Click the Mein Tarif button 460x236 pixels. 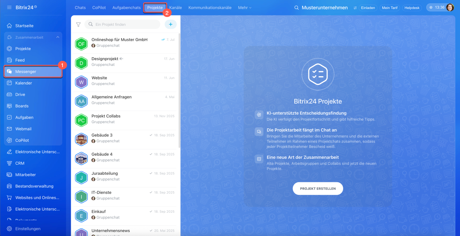390,8
